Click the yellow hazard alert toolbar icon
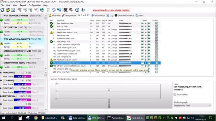 coord(8,10)
